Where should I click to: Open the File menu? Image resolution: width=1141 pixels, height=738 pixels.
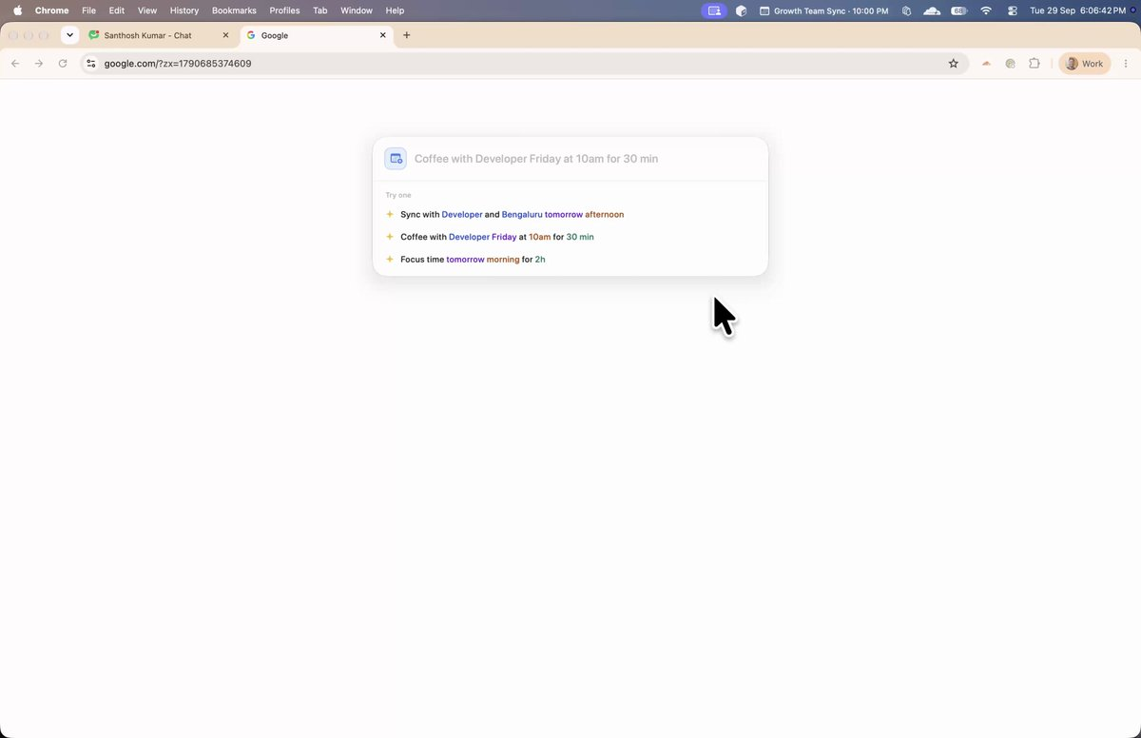coord(88,10)
